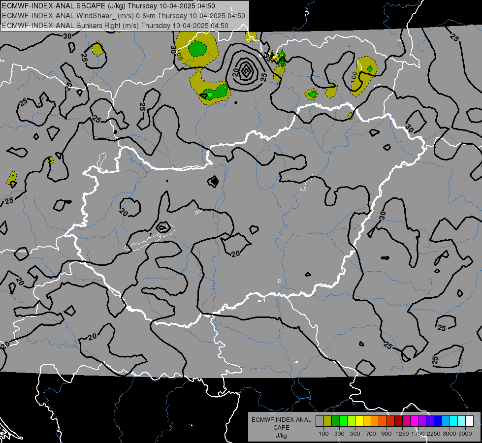This screenshot has height=443, width=482.
Task: Click the 1750 legend tick value
Action: click(418, 434)
